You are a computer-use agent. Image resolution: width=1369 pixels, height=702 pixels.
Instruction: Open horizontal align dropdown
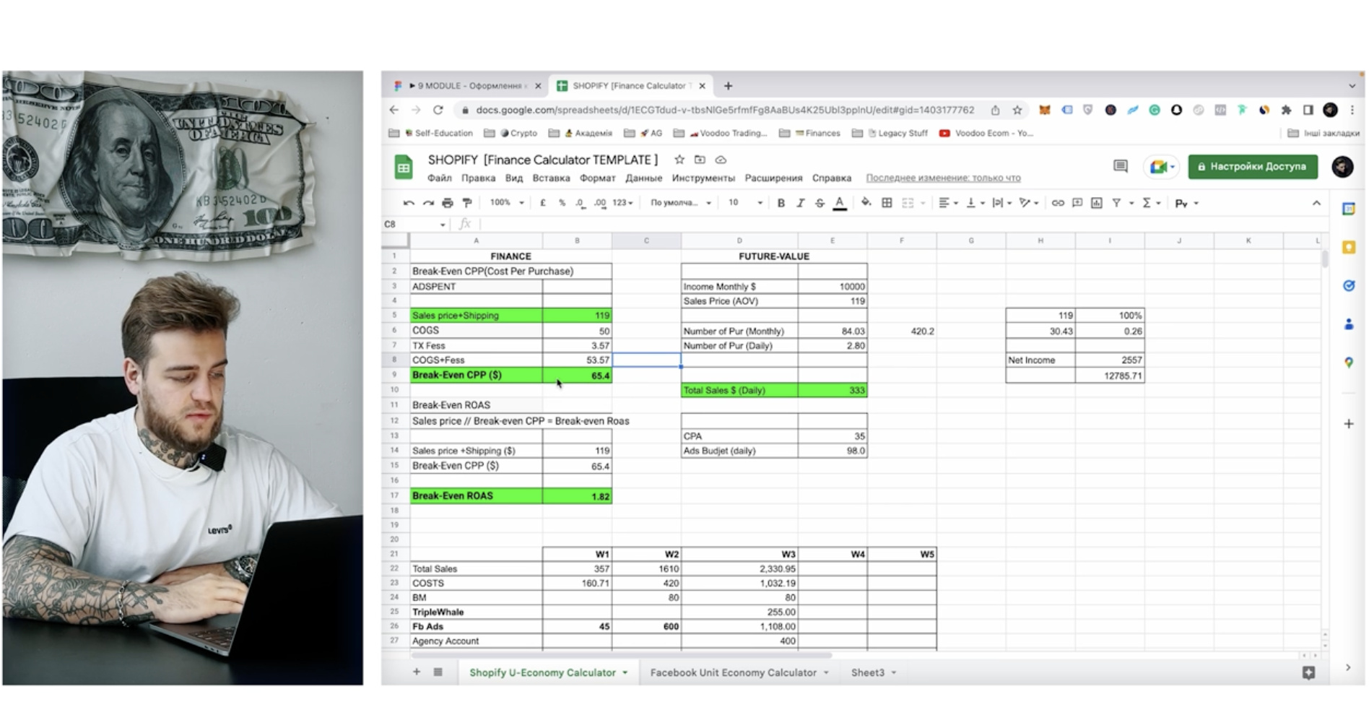pos(948,203)
